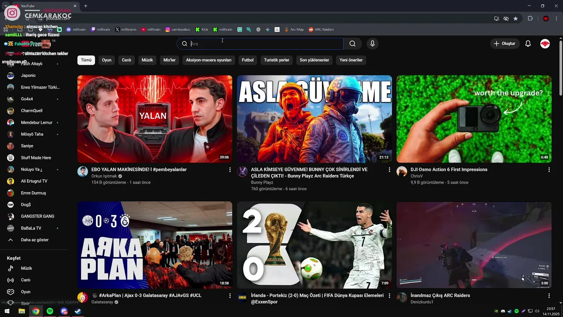Open options menu for DJI Osmo Action 6 video
563x317 pixels.
pyautogui.click(x=549, y=170)
